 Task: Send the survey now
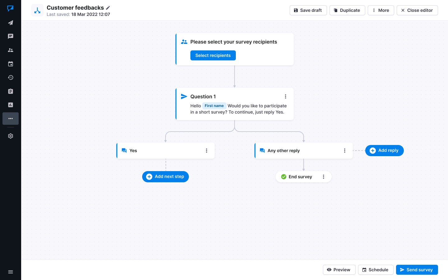(x=417, y=270)
